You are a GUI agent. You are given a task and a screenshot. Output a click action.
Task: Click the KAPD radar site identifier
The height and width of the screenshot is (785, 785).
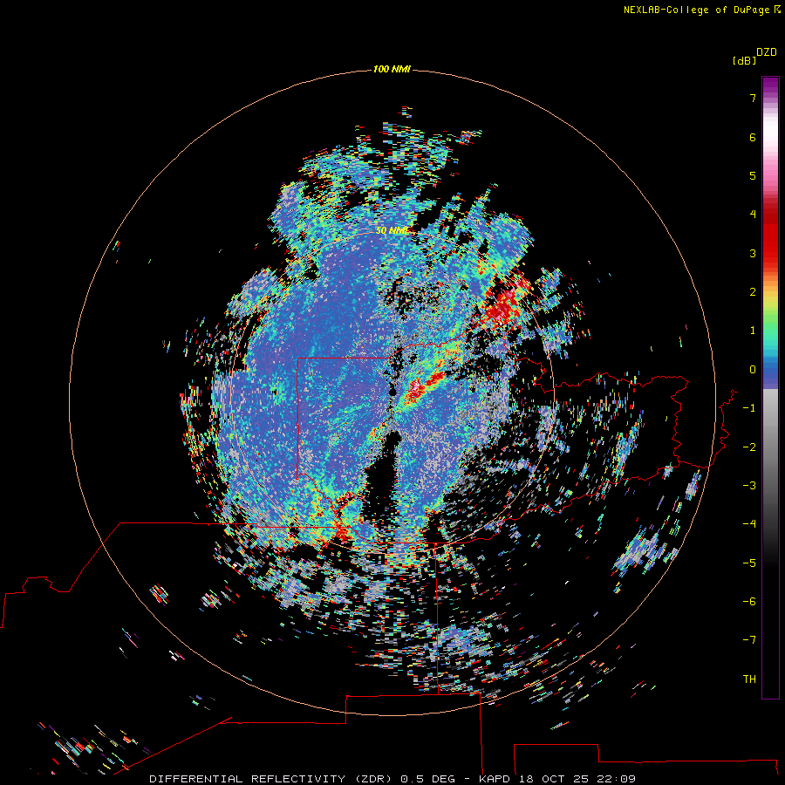point(495,779)
